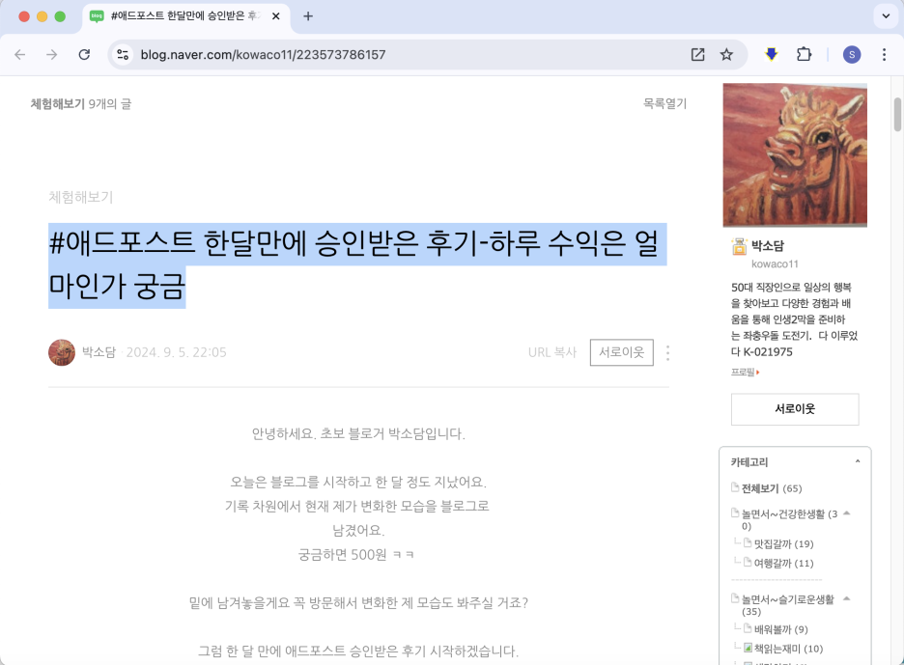
Task: Click 체험해보기 9개의 글 header
Action: 81,103
